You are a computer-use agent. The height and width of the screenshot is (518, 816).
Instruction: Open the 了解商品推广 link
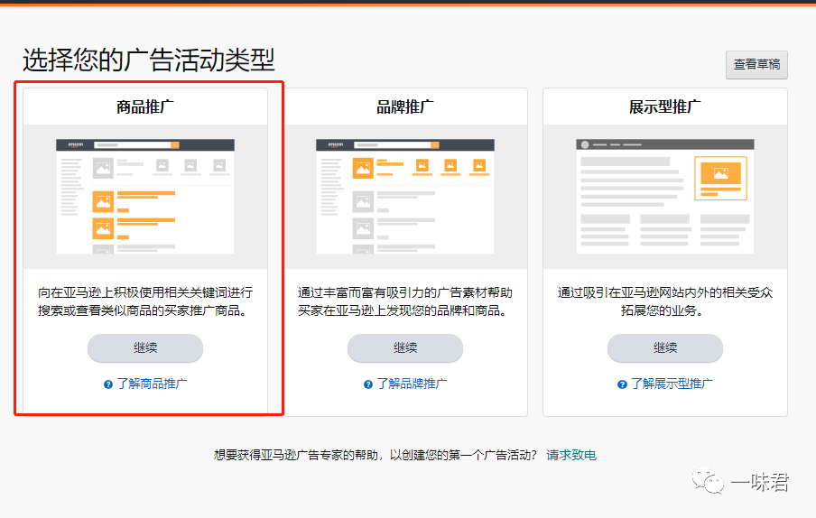[x=152, y=384]
